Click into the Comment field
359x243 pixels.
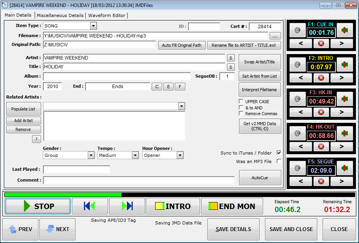139,180
